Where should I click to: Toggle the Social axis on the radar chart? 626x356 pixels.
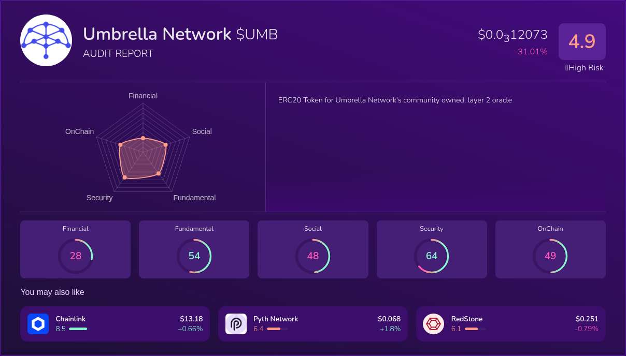click(202, 131)
